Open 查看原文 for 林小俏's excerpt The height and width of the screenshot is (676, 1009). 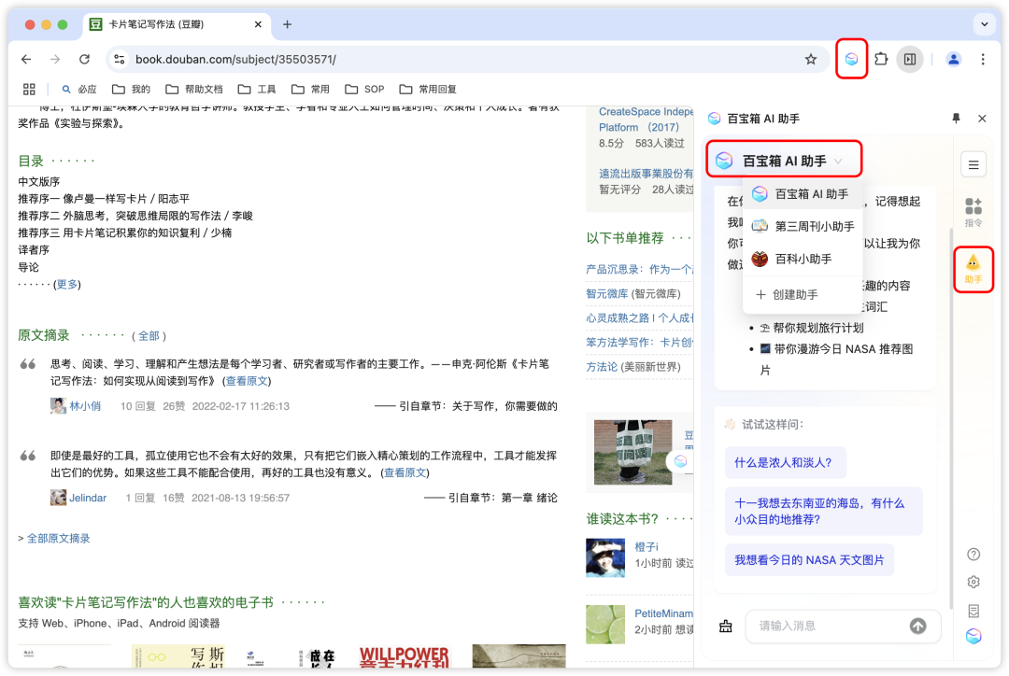tap(247, 381)
